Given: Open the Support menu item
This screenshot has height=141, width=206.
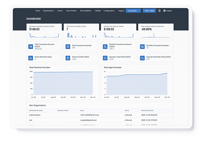Looking at the screenshot, I should pyautogui.click(x=121, y=11).
